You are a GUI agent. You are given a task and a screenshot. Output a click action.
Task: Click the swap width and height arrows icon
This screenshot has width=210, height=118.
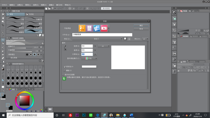pos(65,48)
